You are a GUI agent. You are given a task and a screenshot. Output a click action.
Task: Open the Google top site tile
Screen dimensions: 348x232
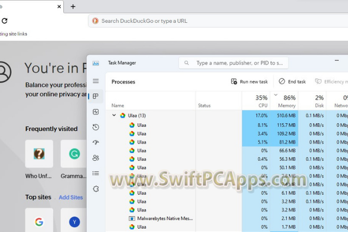point(39,220)
